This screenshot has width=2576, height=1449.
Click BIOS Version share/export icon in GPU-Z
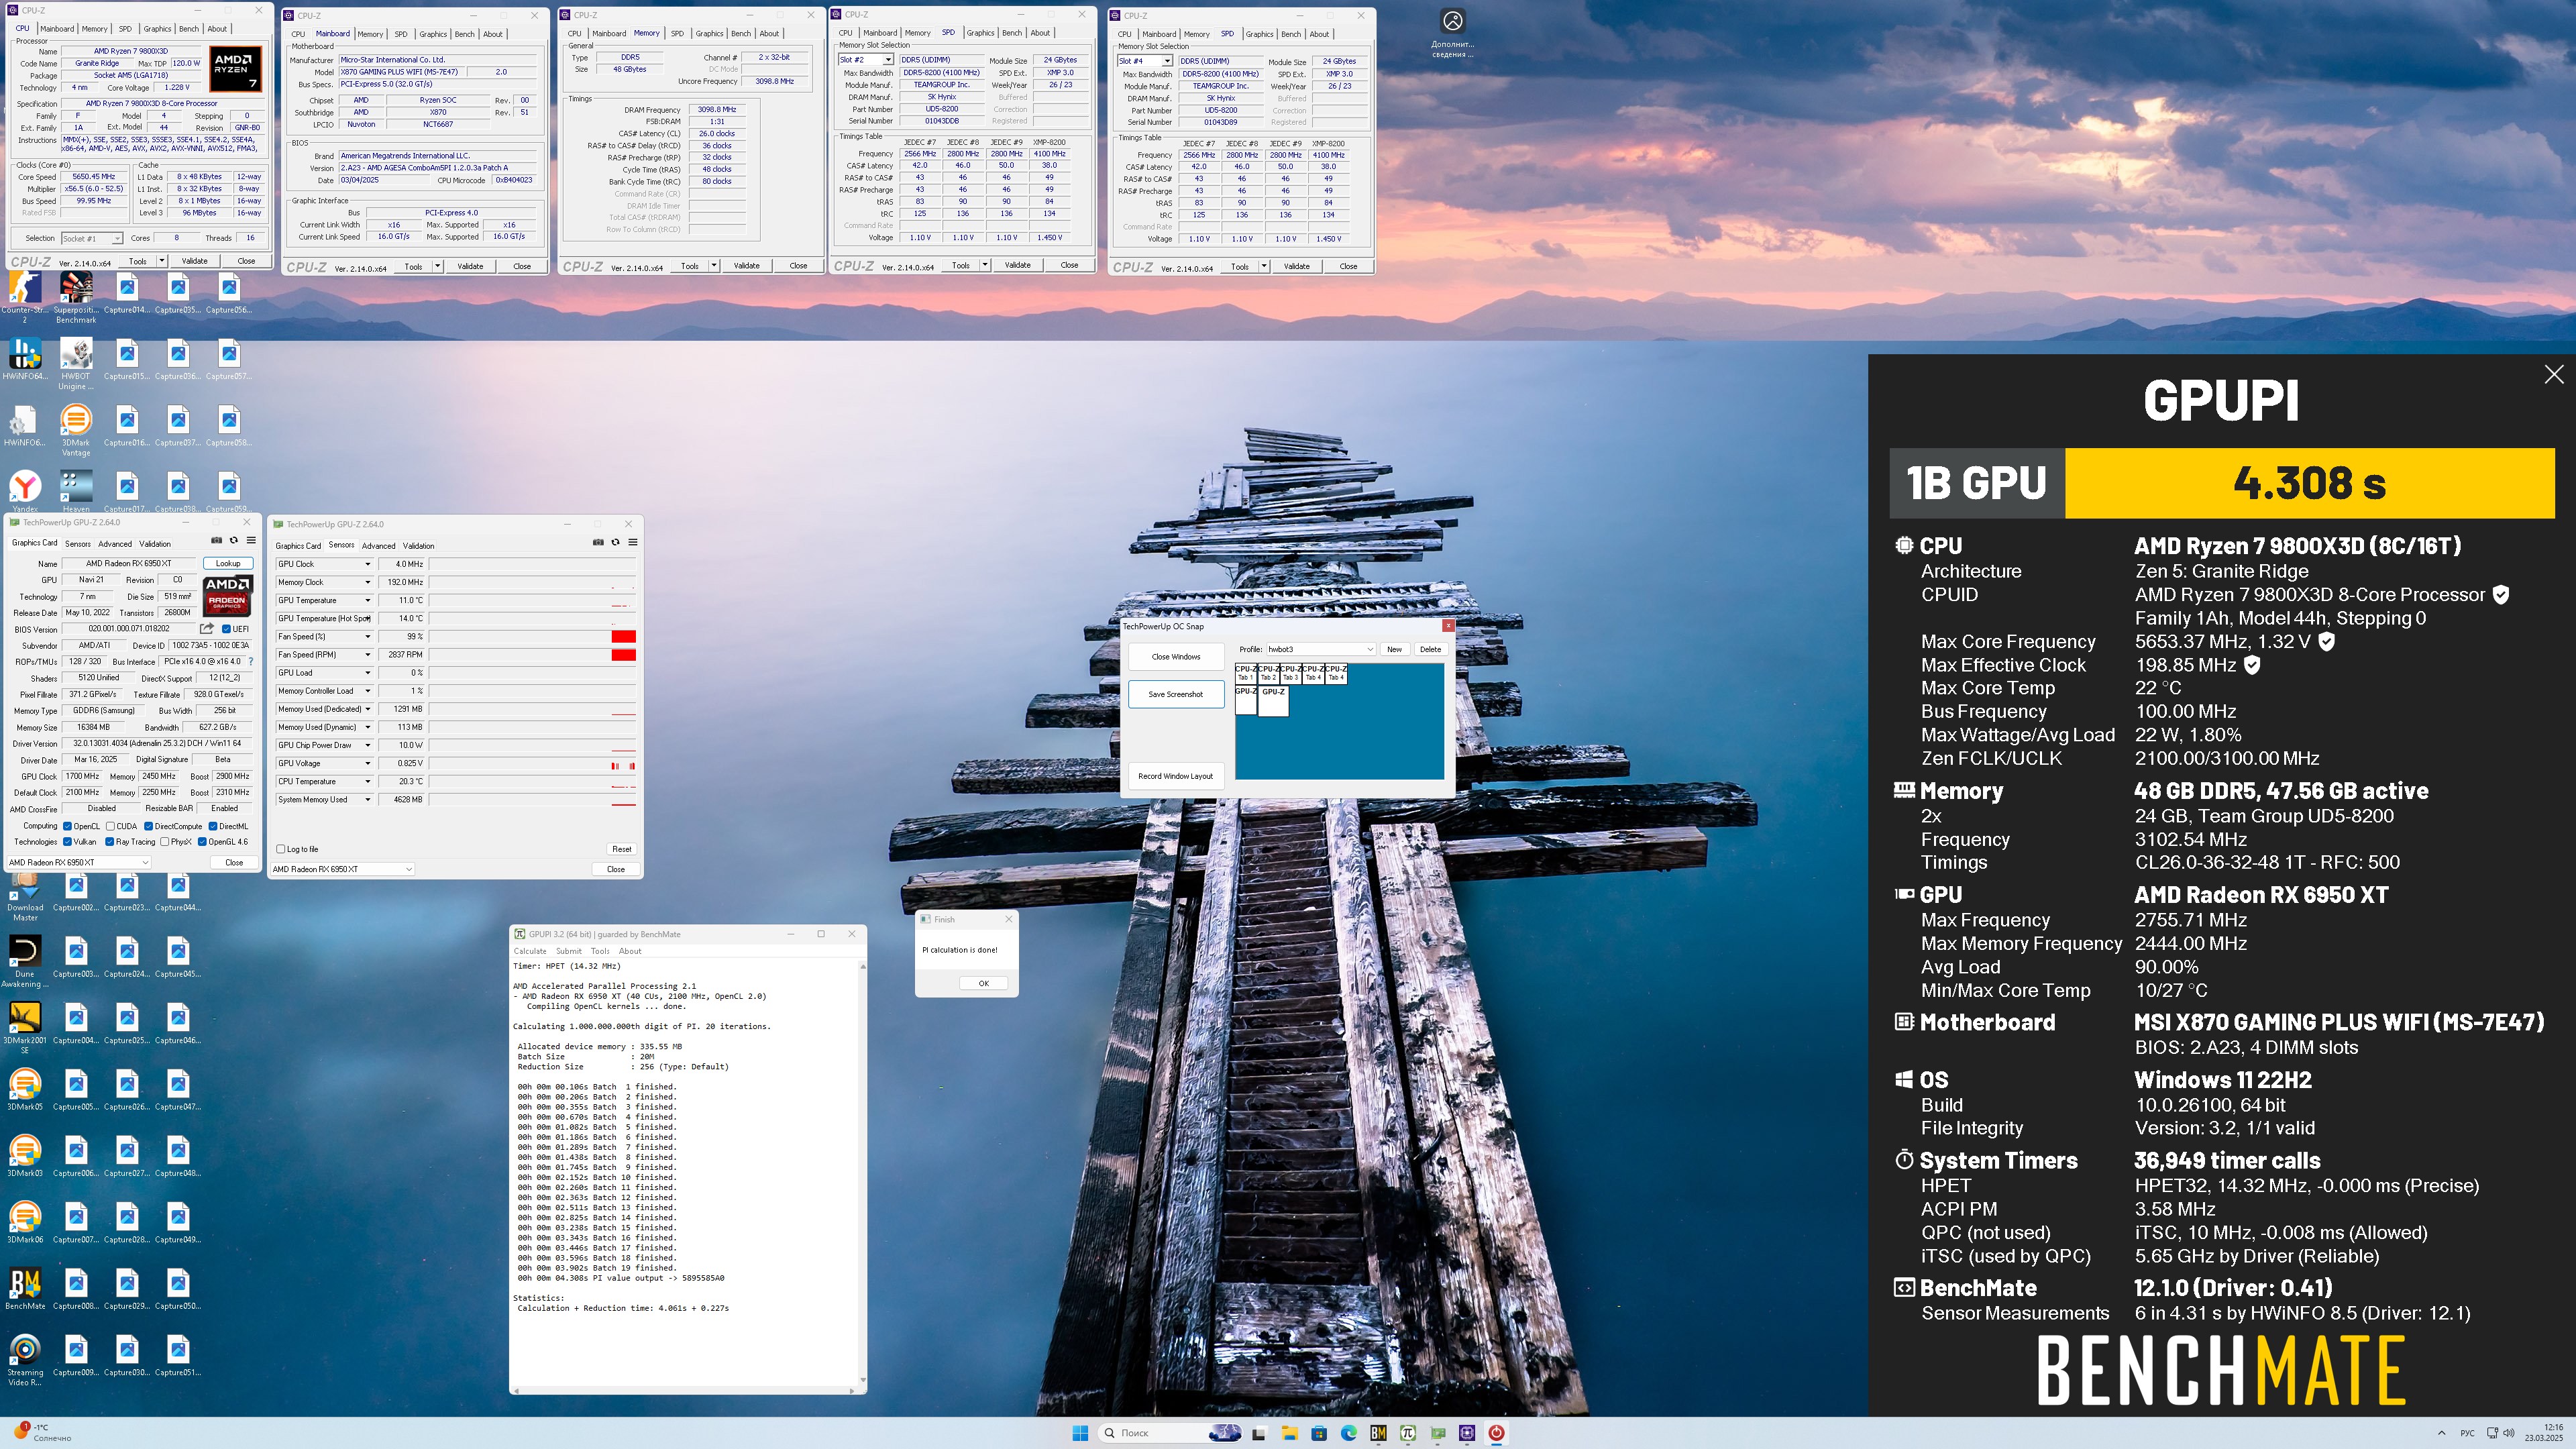tap(207, 629)
